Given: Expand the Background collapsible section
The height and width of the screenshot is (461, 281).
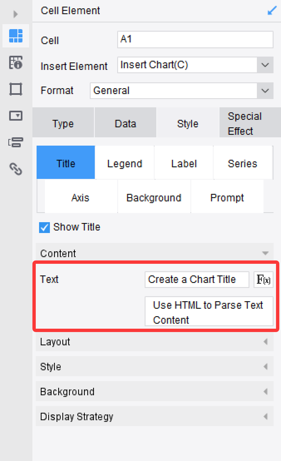Looking at the screenshot, I should (155, 392).
